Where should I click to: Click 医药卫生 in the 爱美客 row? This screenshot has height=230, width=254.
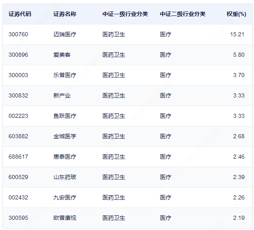coord(114,55)
